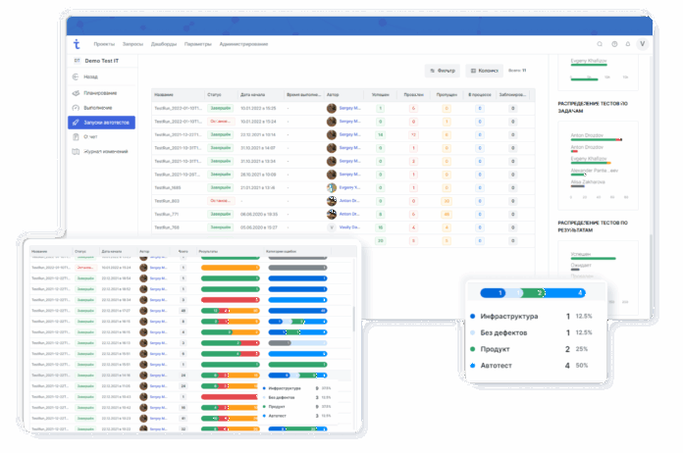Open the Администрирование menu
The height and width of the screenshot is (453, 683).
[243, 44]
